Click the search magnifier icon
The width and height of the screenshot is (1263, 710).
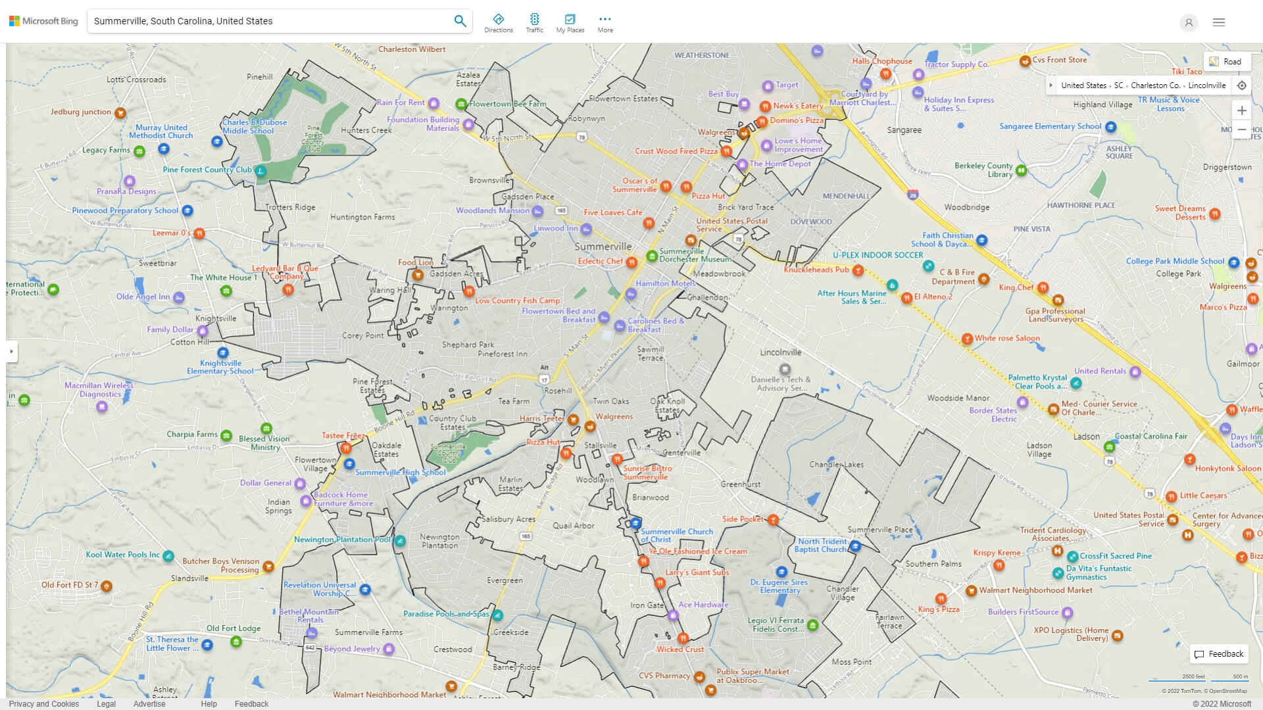point(460,21)
